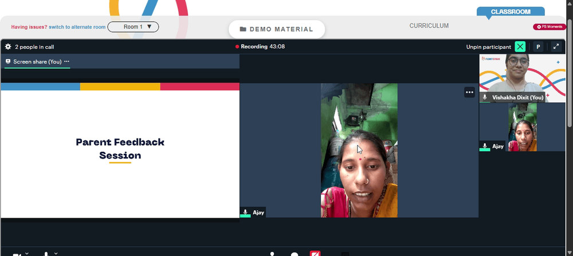Image resolution: width=573 pixels, height=256 pixels.
Task: Expand the call to fullscreen
Action: 556,47
